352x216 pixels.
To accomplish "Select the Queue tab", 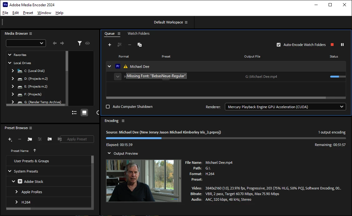I will click(x=110, y=33).
